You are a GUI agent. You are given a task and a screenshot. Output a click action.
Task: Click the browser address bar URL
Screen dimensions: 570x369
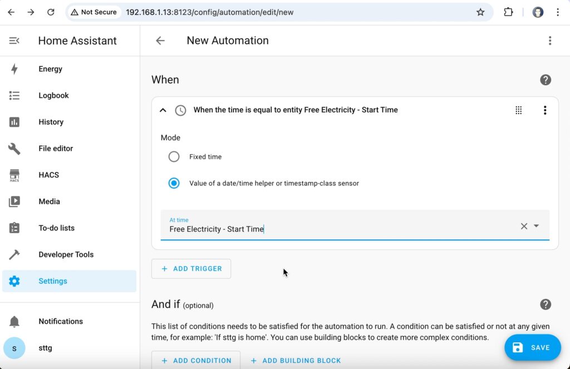click(210, 12)
